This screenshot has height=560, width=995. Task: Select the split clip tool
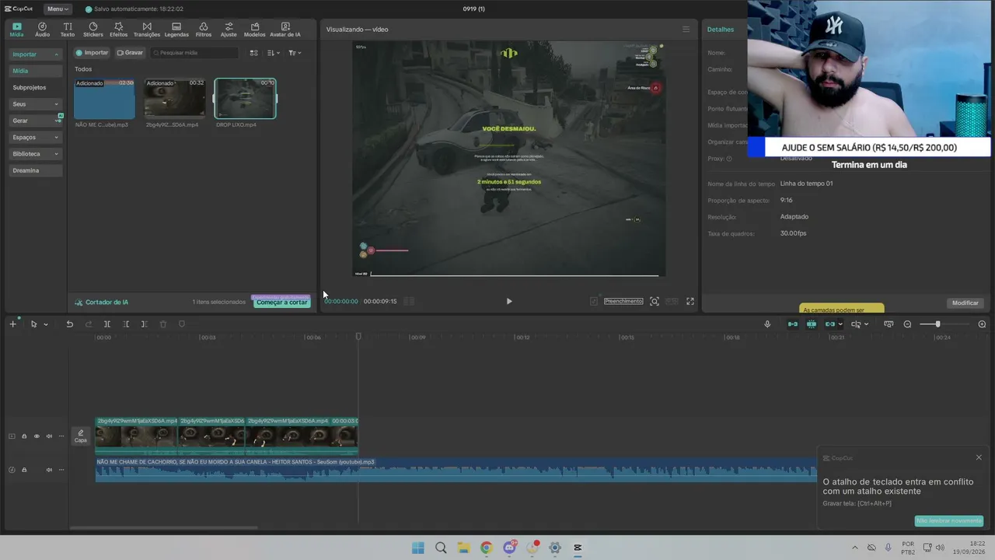click(107, 324)
